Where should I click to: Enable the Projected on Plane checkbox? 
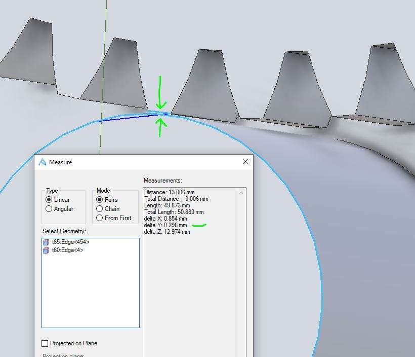45,343
